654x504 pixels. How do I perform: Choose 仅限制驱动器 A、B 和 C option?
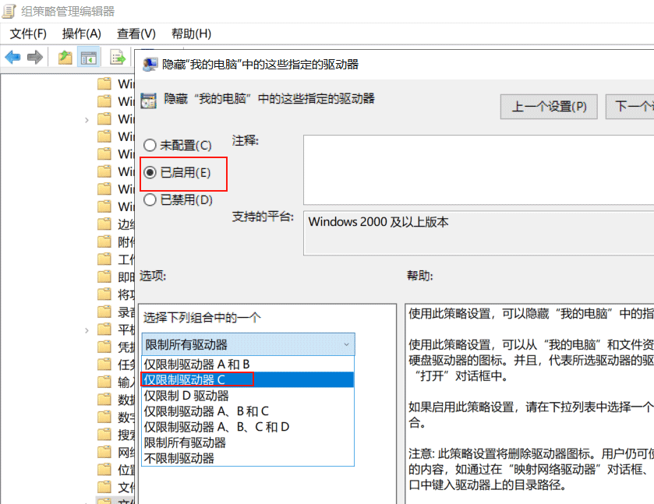pyautogui.click(x=248, y=411)
